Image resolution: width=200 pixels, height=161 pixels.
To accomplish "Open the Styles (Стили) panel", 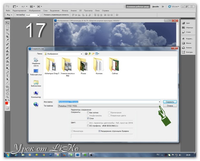I will 186,32.
